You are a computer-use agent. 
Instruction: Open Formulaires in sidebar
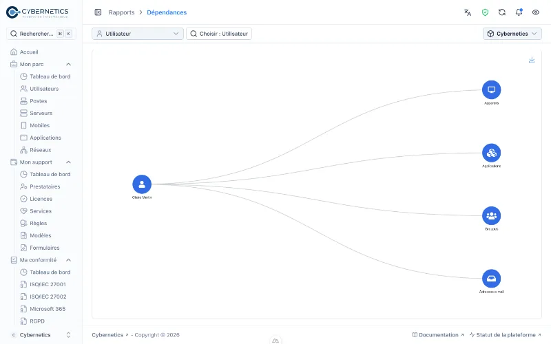point(45,248)
